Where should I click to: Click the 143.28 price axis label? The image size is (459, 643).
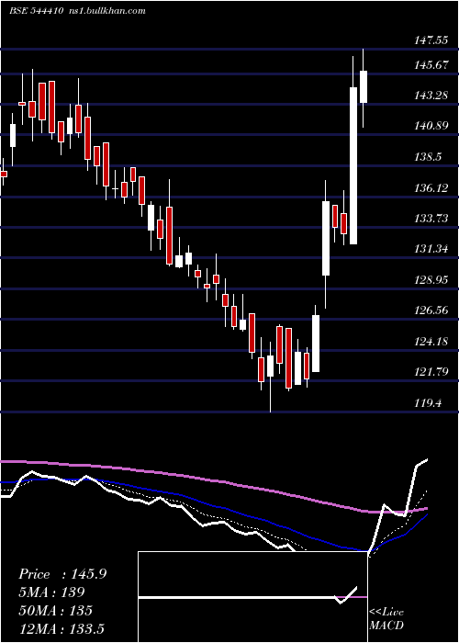click(431, 96)
